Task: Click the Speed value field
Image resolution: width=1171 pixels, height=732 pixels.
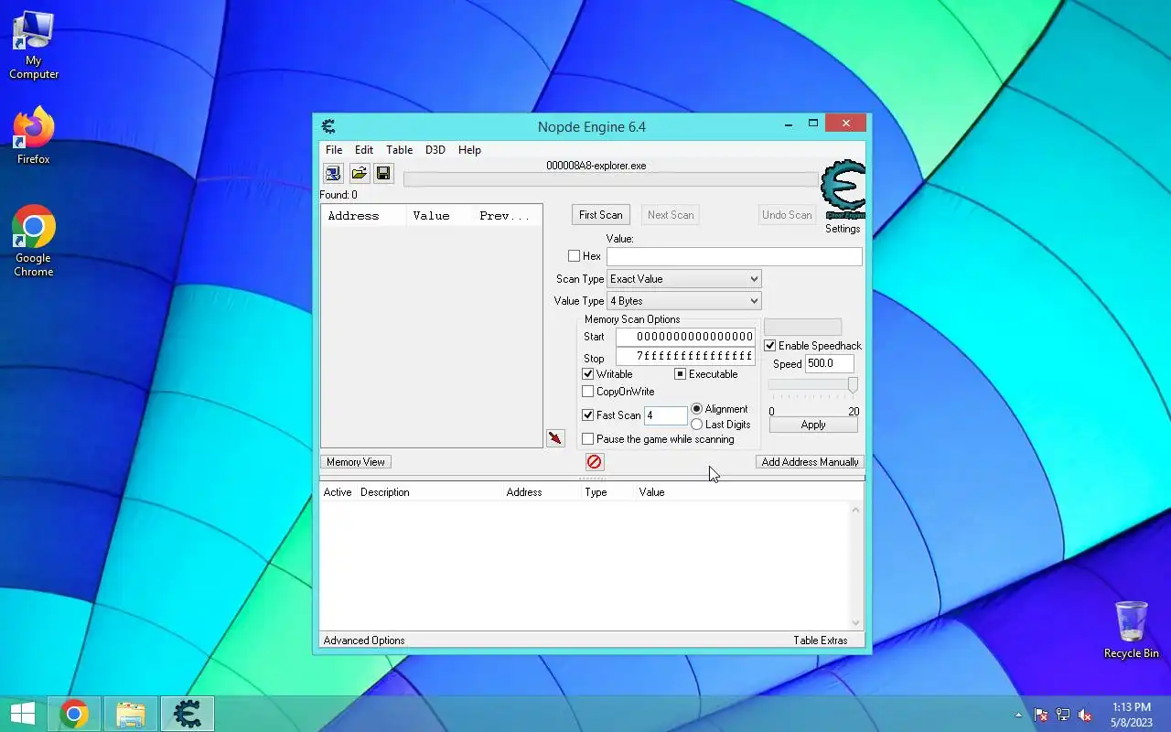Action: (x=830, y=363)
